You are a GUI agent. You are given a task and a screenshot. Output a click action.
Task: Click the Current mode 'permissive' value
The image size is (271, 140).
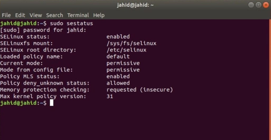pyautogui.click(x=123, y=63)
